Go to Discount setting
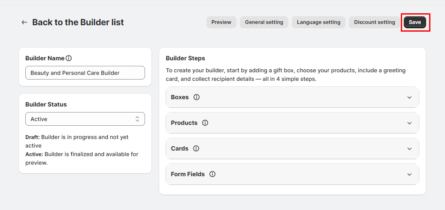The height and width of the screenshot is (210, 445). tap(374, 22)
